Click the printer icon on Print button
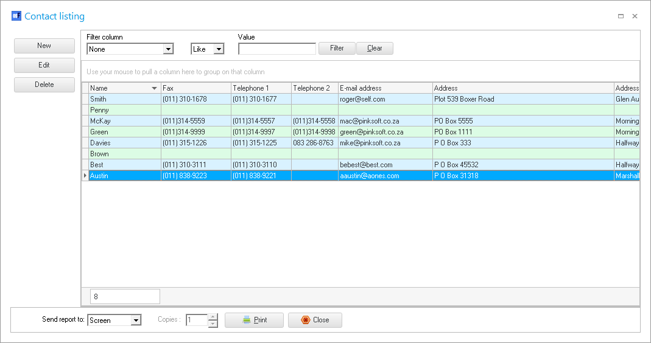Viewport: 651px width, 343px height. (x=247, y=320)
